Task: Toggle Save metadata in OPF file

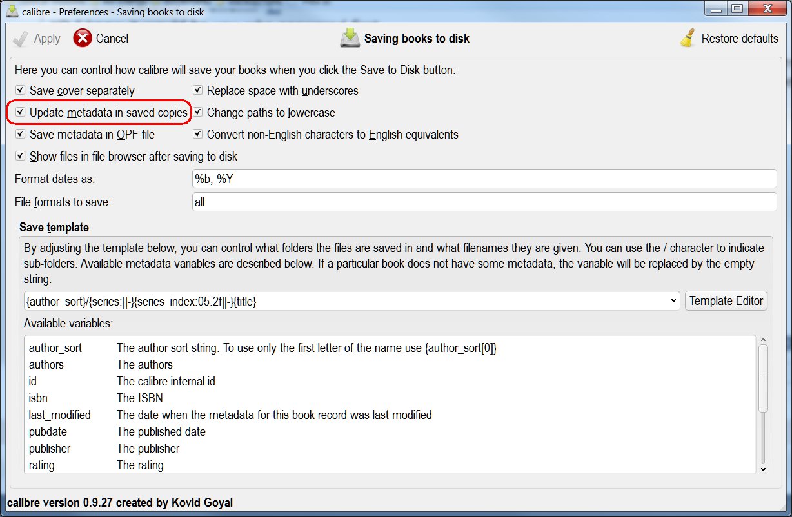Action: [21, 135]
